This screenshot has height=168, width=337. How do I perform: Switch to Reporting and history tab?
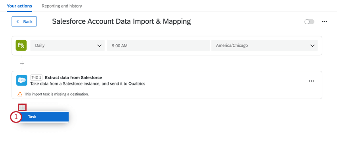pyautogui.click(x=62, y=6)
